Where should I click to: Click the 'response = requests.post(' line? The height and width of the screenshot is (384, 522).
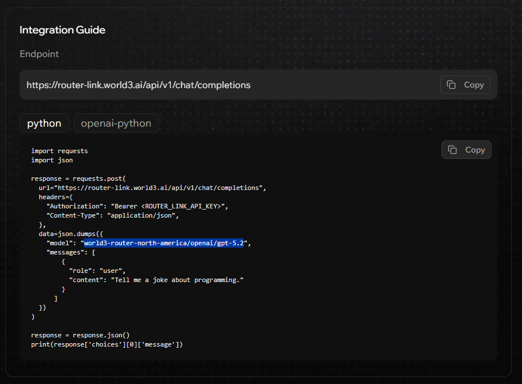(x=78, y=178)
